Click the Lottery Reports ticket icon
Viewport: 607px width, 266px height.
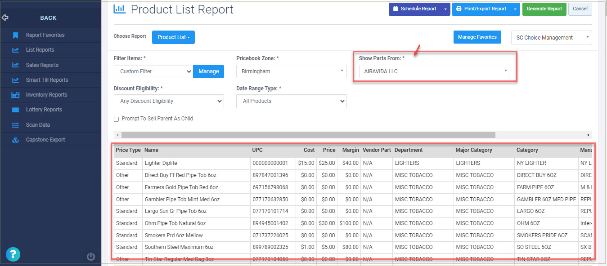(15, 110)
